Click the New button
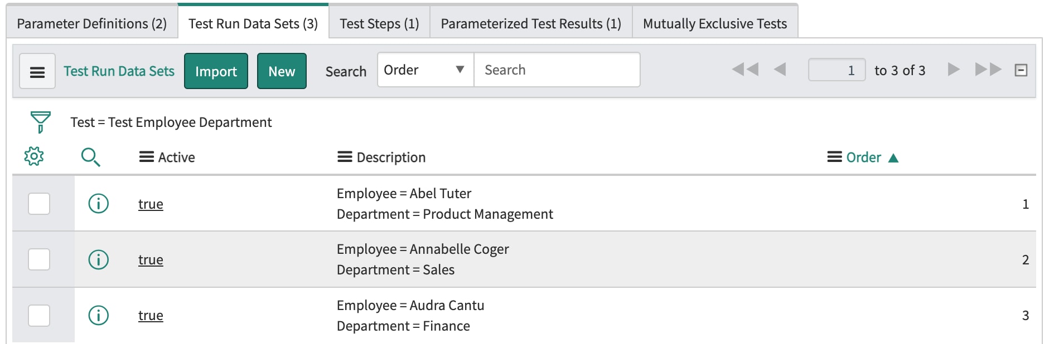The width and height of the screenshot is (1054, 344). click(282, 71)
